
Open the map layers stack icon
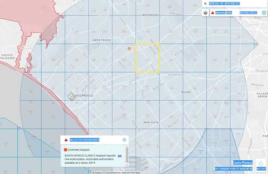click(205, 13)
